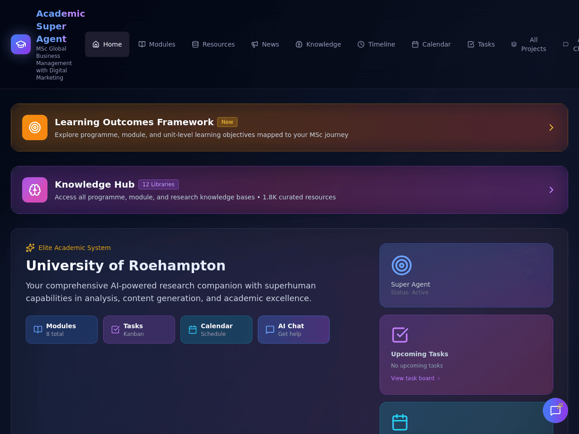
Task: Open the All Projects nav item
Action: (x=529, y=44)
